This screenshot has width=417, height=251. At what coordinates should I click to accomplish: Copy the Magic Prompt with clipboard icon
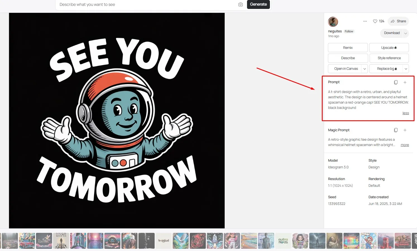click(396, 130)
